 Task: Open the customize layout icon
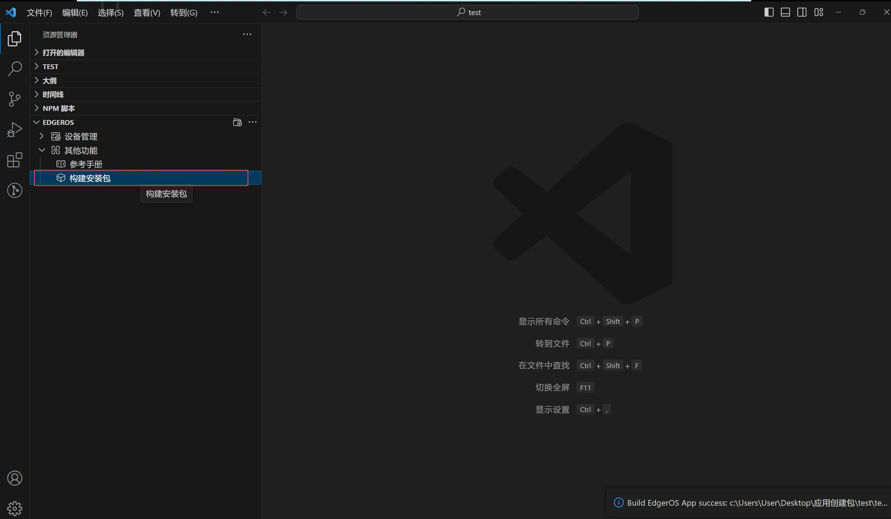pyautogui.click(x=819, y=12)
